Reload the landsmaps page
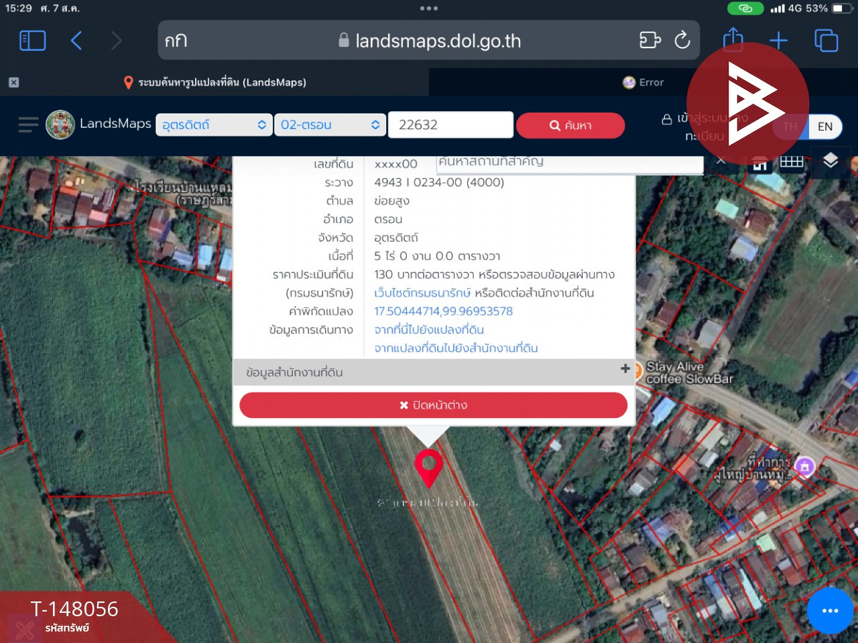 click(682, 40)
